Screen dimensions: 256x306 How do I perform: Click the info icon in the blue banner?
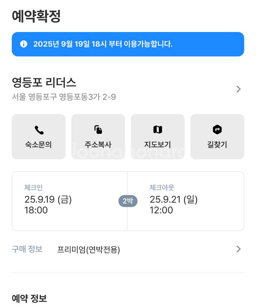[x=24, y=44]
